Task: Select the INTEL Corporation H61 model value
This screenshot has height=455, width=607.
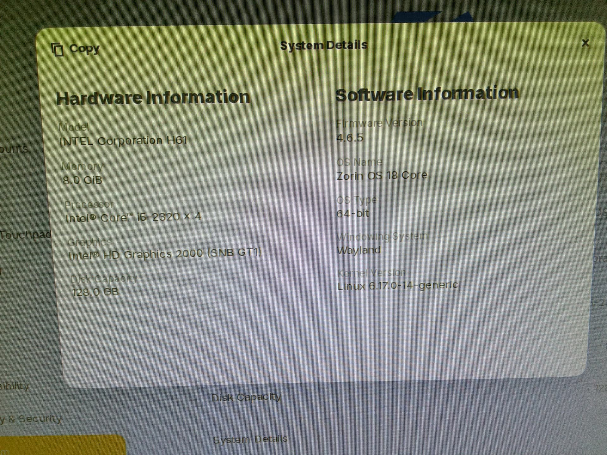Action: coord(123,141)
